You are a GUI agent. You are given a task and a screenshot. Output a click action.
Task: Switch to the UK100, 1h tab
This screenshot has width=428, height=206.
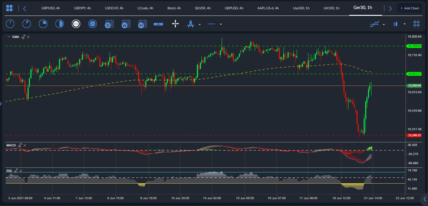[x=332, y=8]
